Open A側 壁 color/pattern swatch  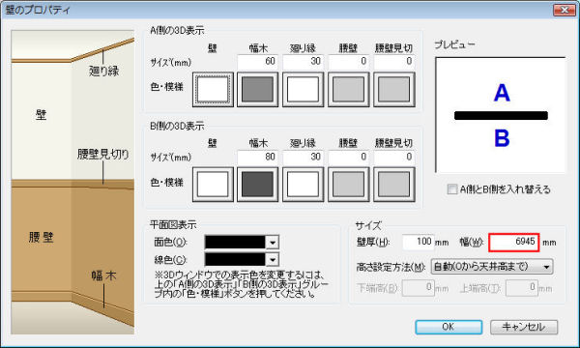click(x=213, y=90)
